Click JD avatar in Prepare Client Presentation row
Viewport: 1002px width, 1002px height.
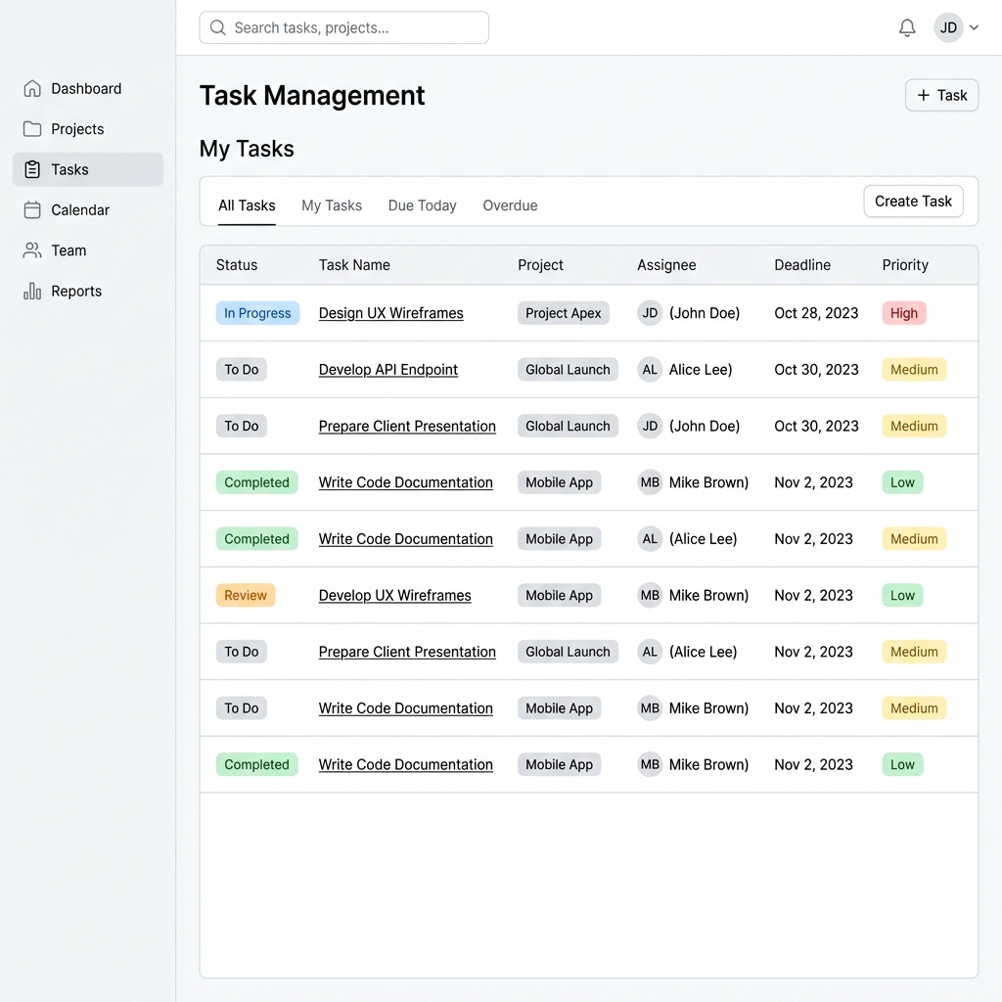click(x=650, y=427)
